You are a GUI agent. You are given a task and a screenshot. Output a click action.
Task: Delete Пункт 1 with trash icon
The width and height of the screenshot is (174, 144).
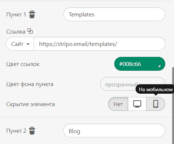(32, 14)
